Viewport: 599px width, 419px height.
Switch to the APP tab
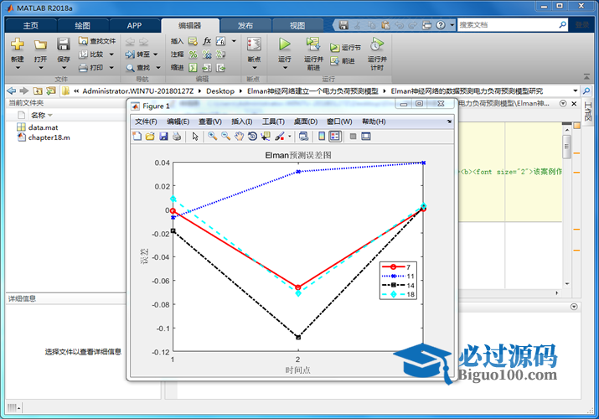point(135,26)
